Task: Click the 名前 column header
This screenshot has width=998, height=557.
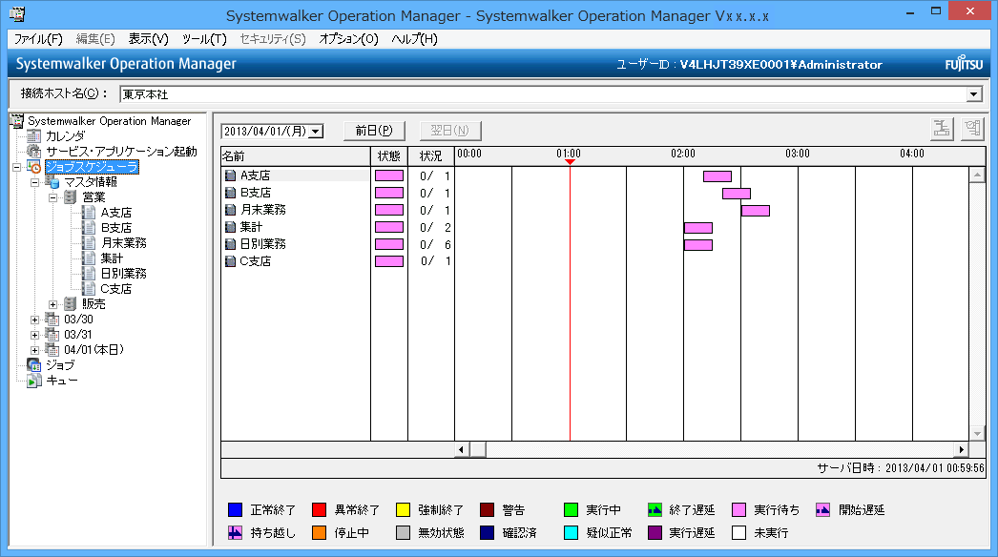Action: (x=296, y=156)
